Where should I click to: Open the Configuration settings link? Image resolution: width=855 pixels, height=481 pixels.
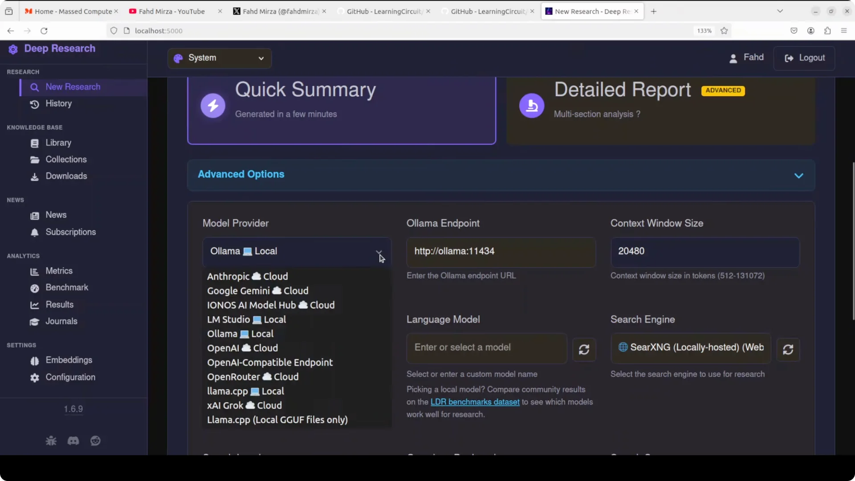pos(70,378)
